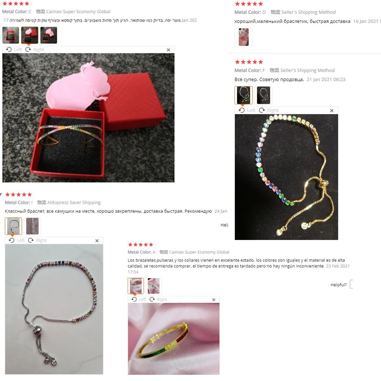Rotate the yellow bangle photo right
This screenshot has width=381, height=381.
(x=158, y=300)
